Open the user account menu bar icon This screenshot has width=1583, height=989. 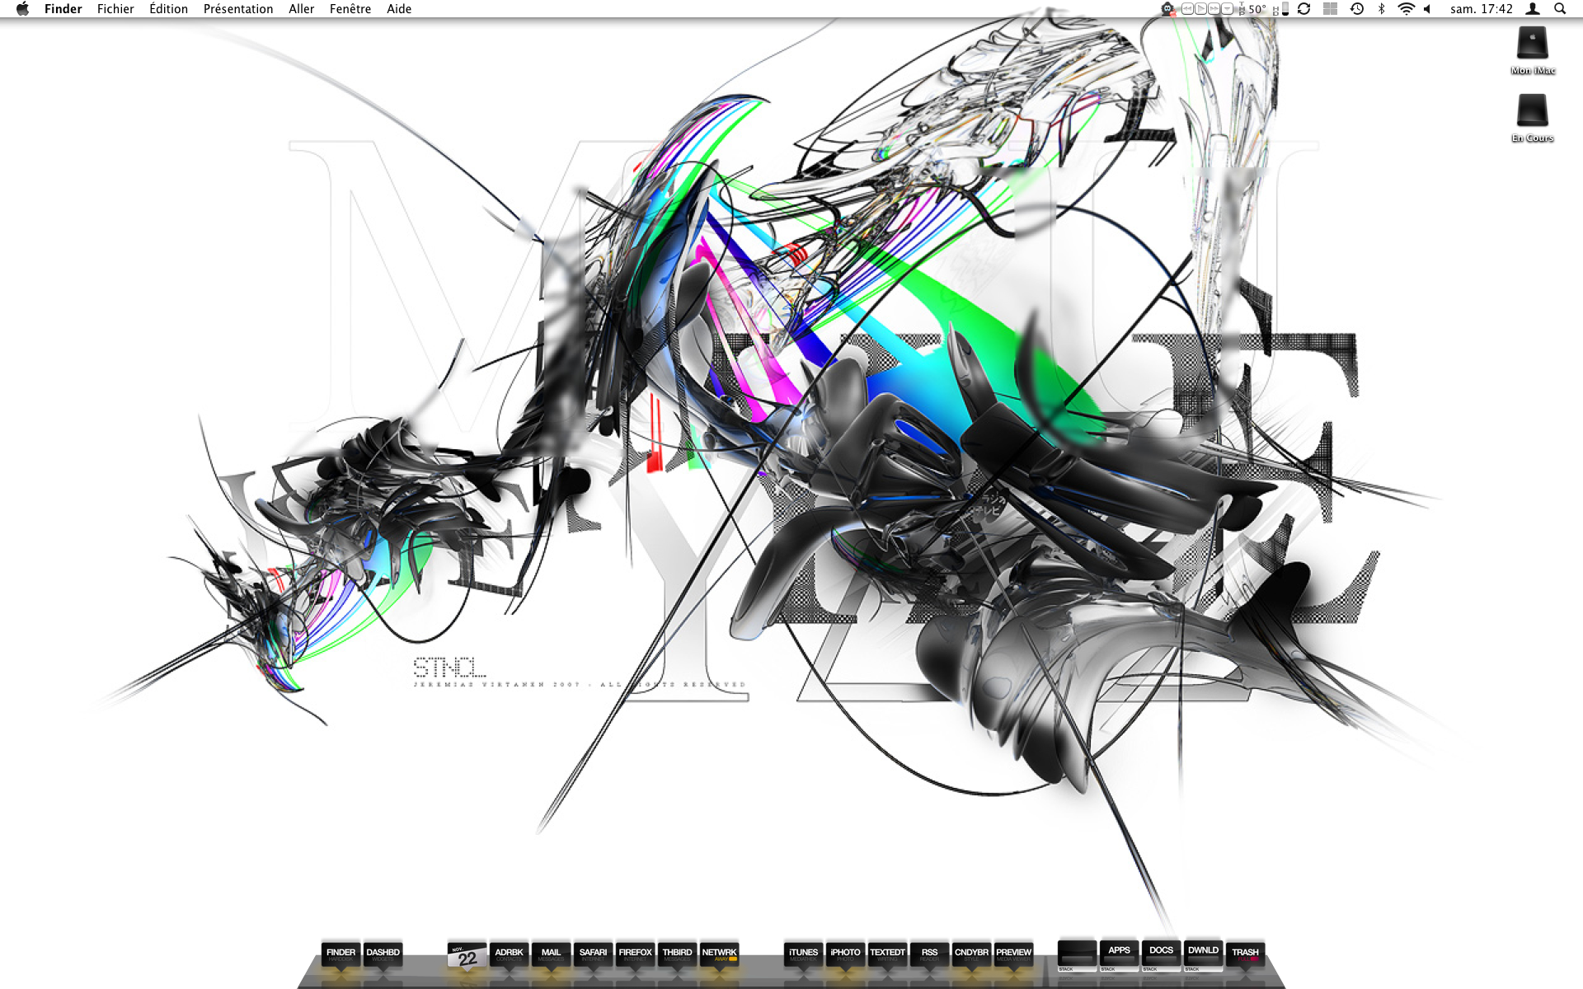[1532, 9]
